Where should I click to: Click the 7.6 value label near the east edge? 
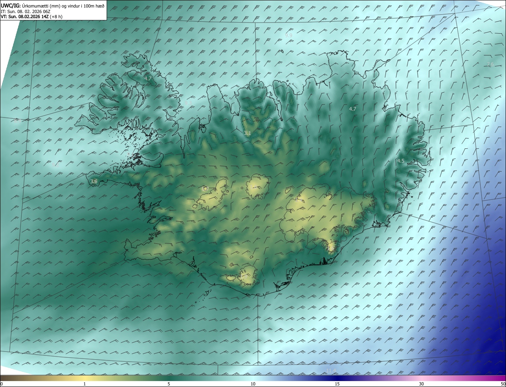[x=490, y=64]
